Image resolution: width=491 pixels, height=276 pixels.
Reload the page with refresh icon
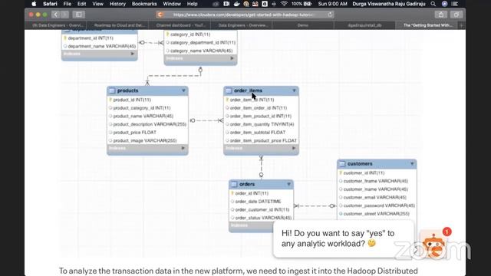coord(330,15)
